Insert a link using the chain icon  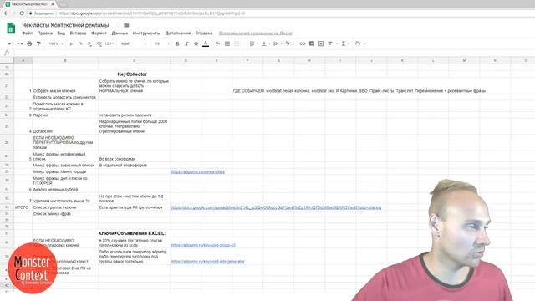303,43
